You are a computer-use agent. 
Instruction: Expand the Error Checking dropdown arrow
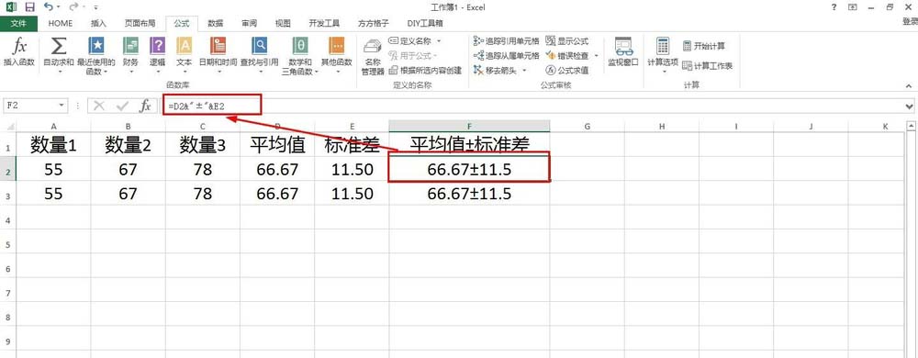point(596,56)
